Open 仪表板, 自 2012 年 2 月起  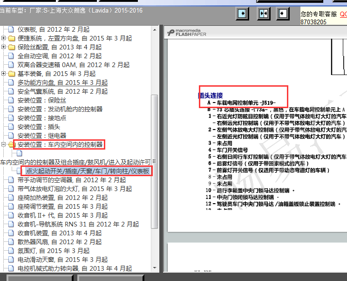click(54, 29)
